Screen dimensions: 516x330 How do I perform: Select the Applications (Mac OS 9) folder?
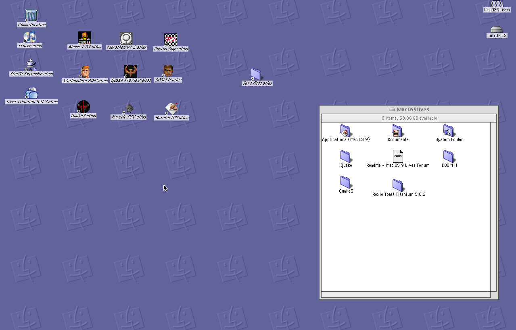(x=345, y=131)
